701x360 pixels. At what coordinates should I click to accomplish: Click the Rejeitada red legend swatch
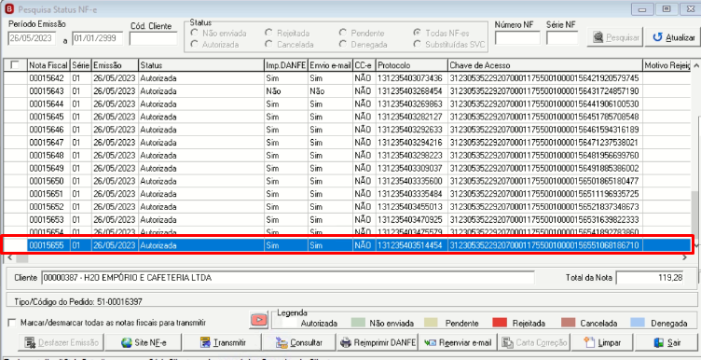(x=500, y=323)
